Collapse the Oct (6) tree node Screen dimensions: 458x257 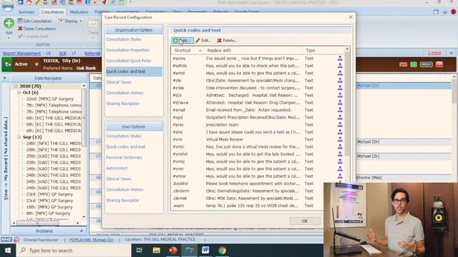19,93
